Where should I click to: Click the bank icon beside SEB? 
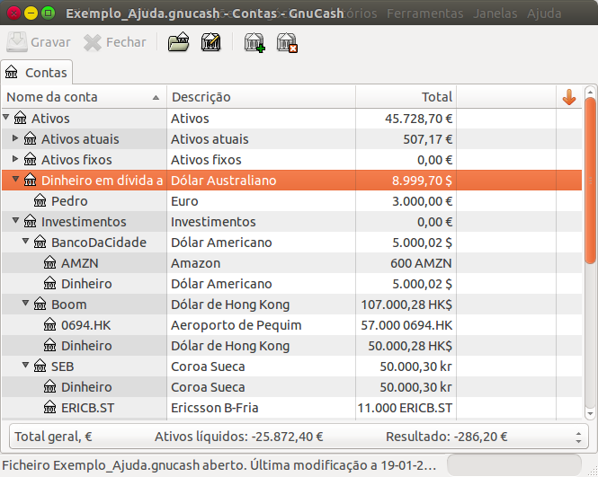[x=40, y=367]
